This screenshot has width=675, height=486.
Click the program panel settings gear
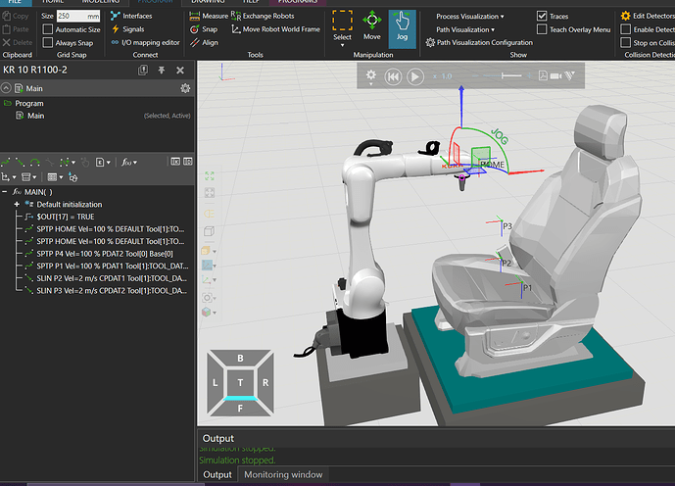(185, 88)
